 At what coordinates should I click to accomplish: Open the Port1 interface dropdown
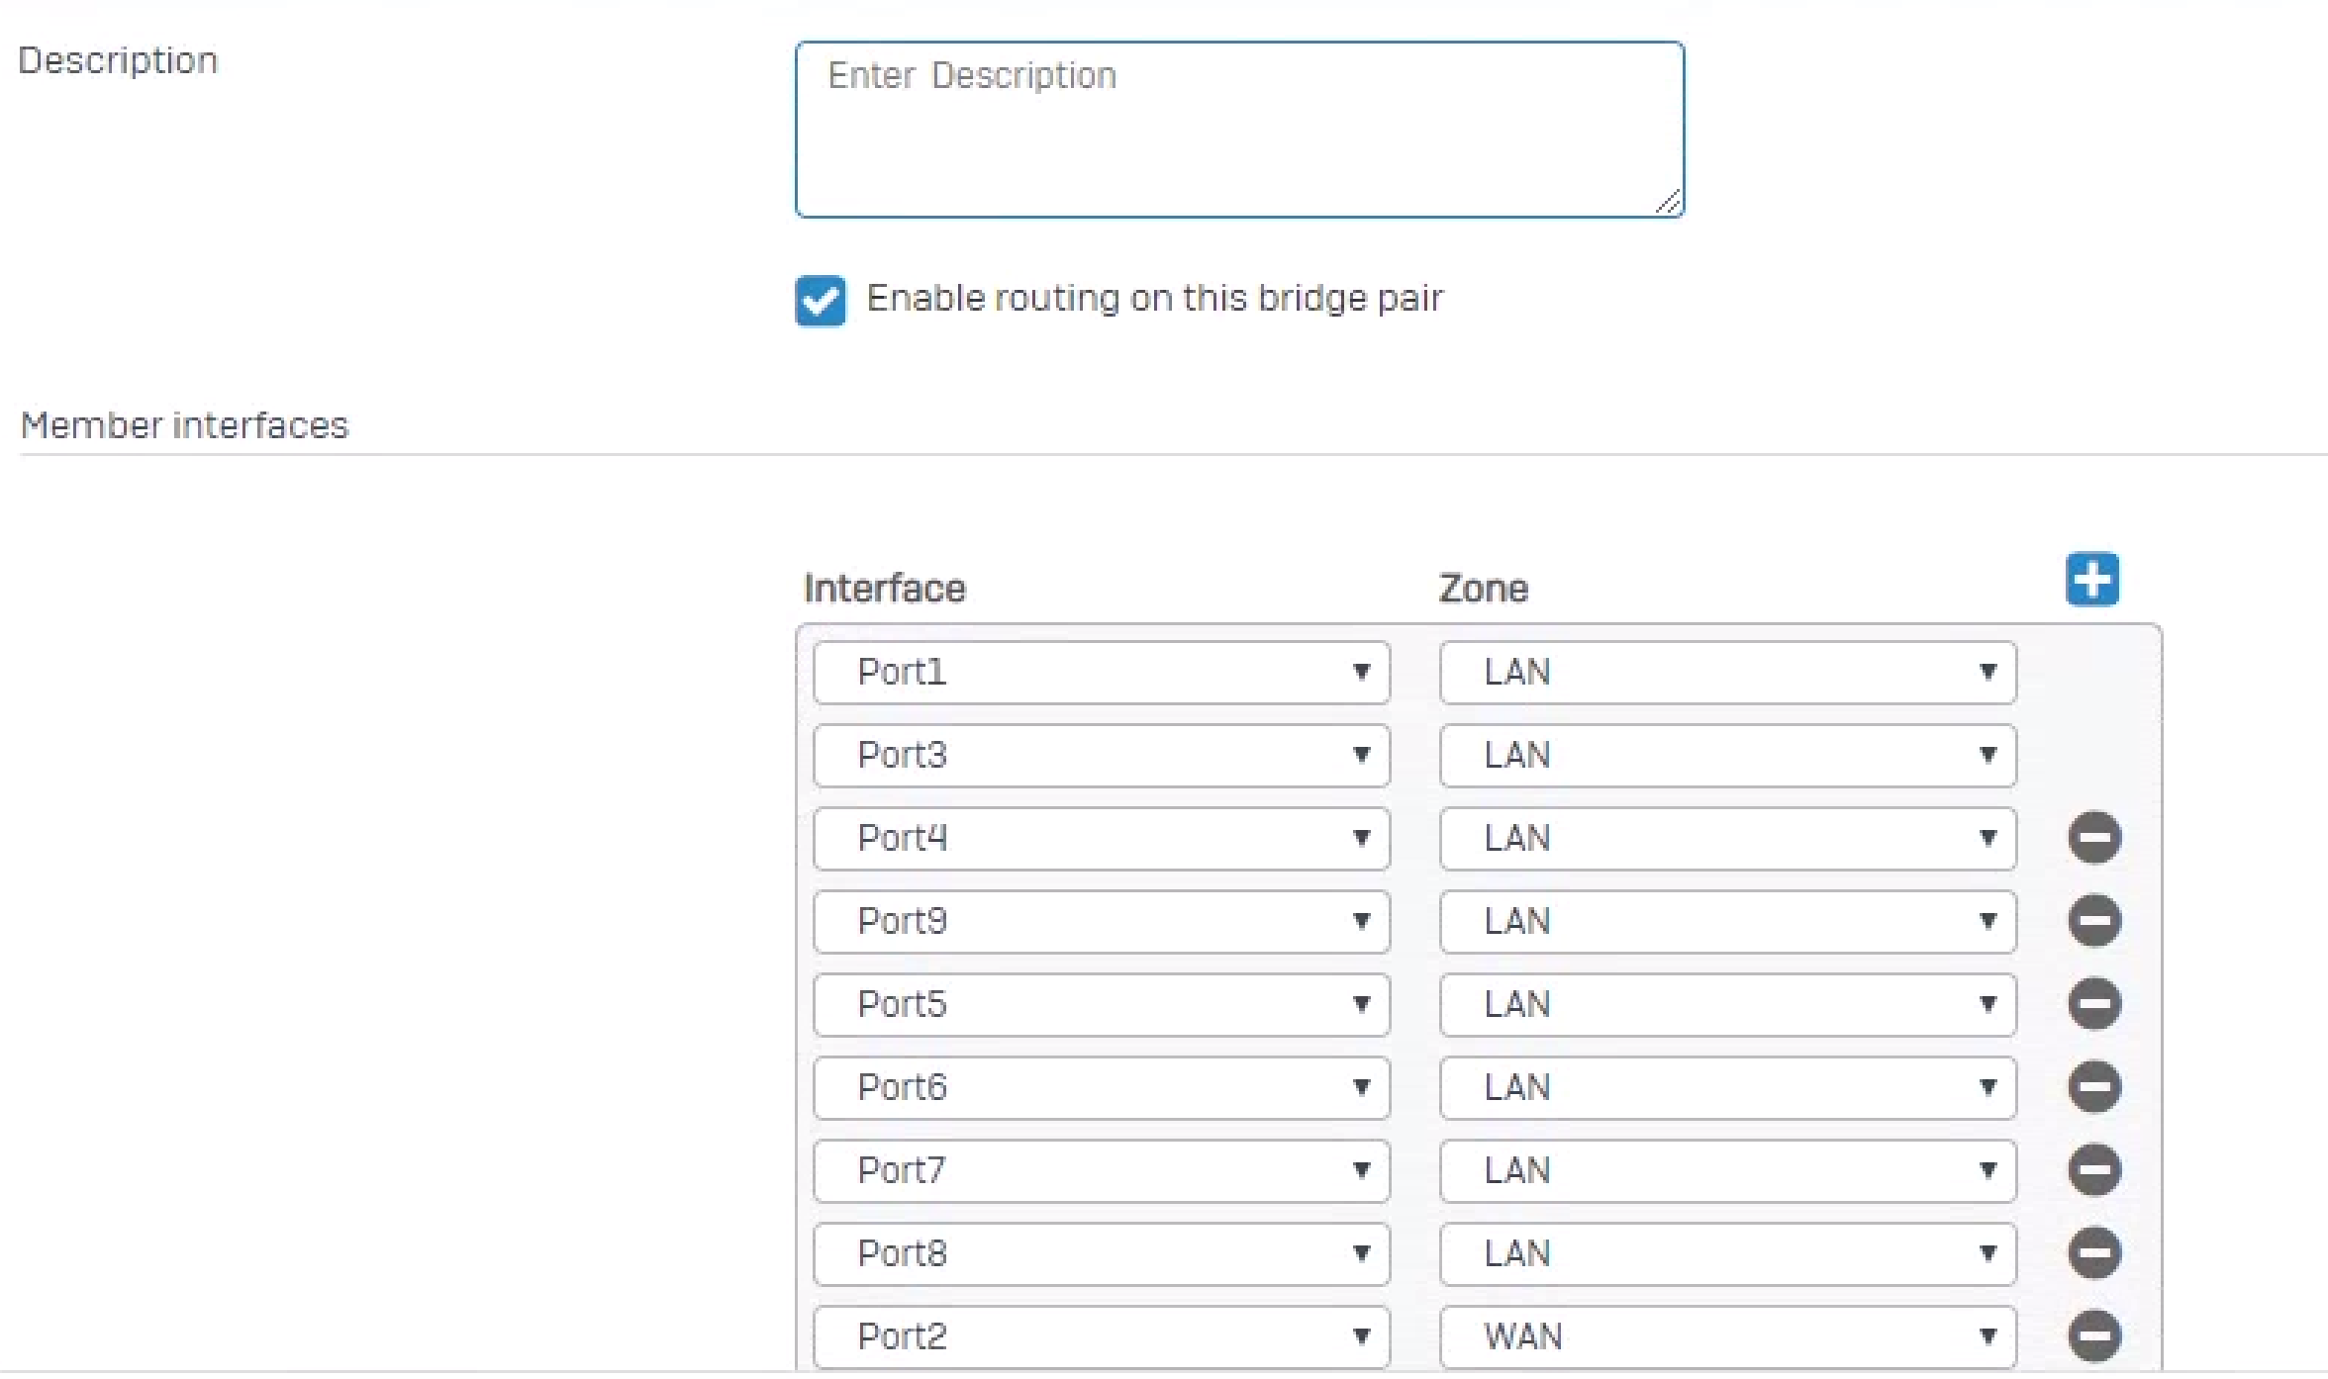pos(1102,673)
